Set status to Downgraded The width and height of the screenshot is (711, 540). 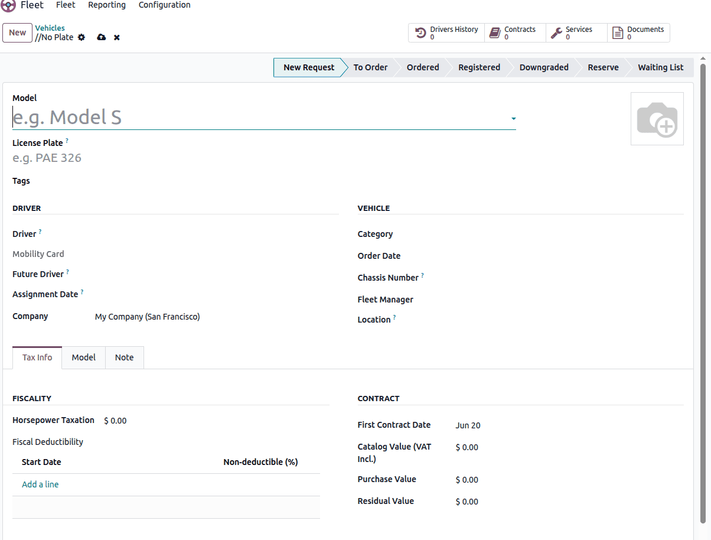(544, 67)
